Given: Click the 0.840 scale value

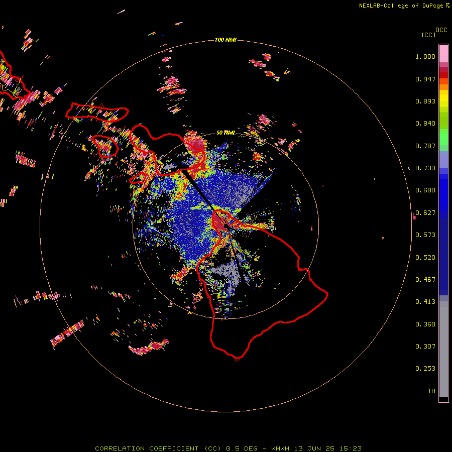Looking at the screenshot, I should (x=425, y=124).
